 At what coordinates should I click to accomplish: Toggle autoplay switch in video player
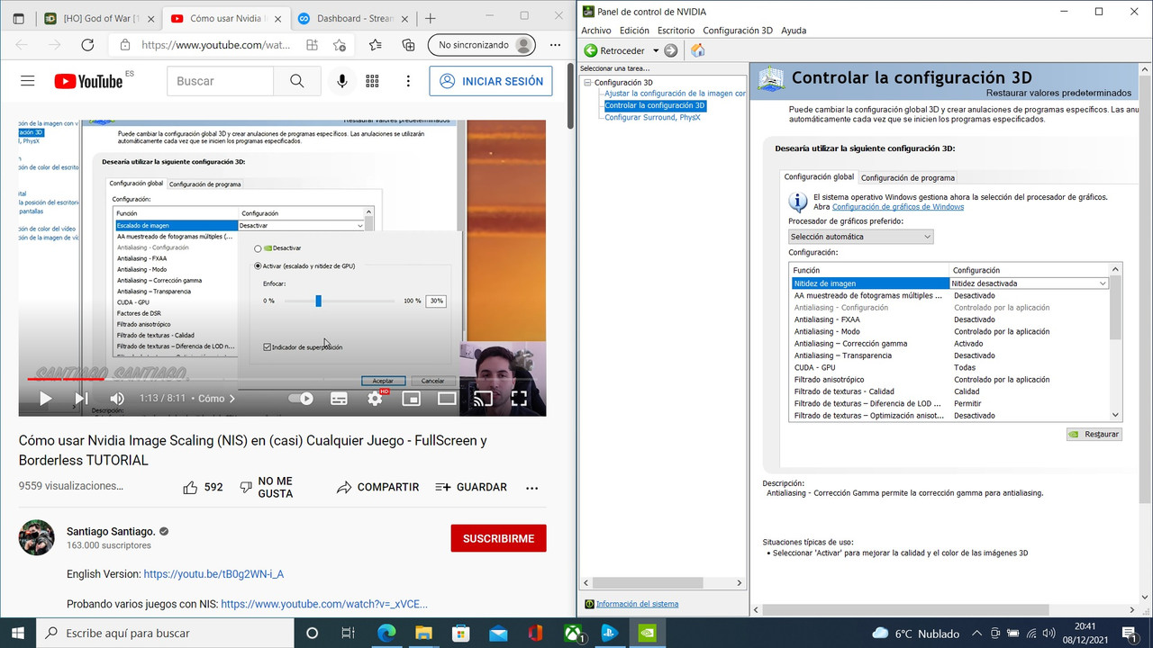[x=301, y=398]
